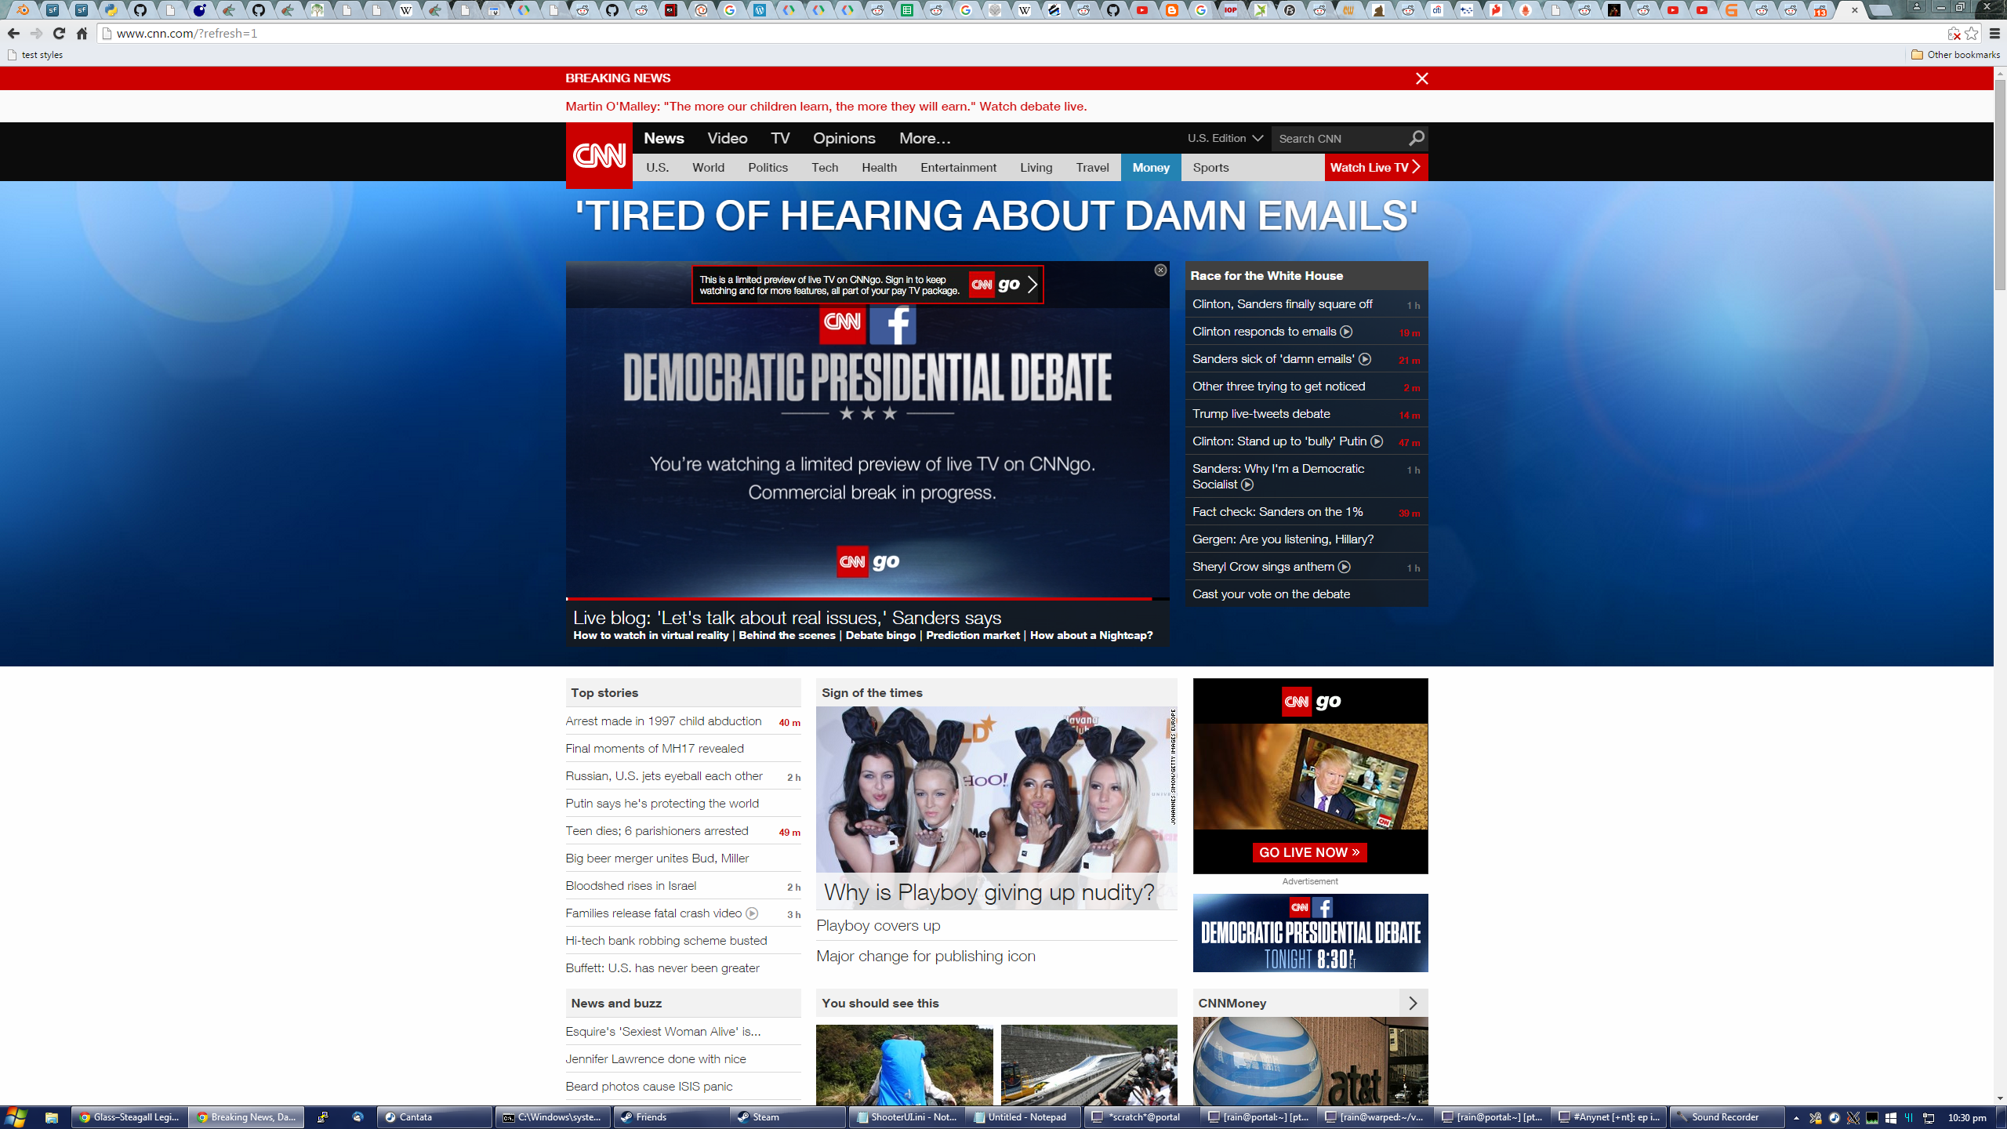Open the Video menu
The image size is (2007, 1129).
(727, 138)
